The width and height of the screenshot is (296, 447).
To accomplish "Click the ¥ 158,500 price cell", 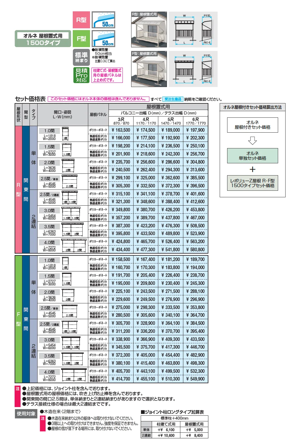I will 121,260.
